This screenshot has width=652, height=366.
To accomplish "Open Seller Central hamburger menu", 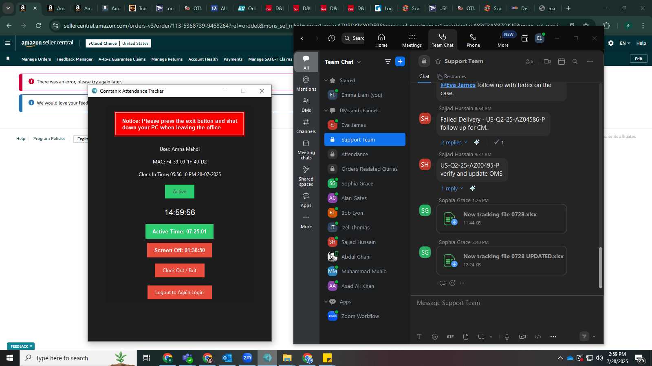I will (8, 43).
